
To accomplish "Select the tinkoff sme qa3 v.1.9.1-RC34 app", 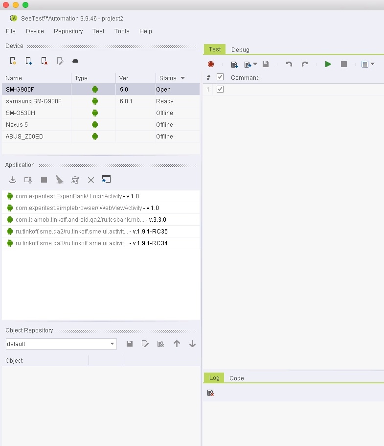I will (x=101, y=243).
